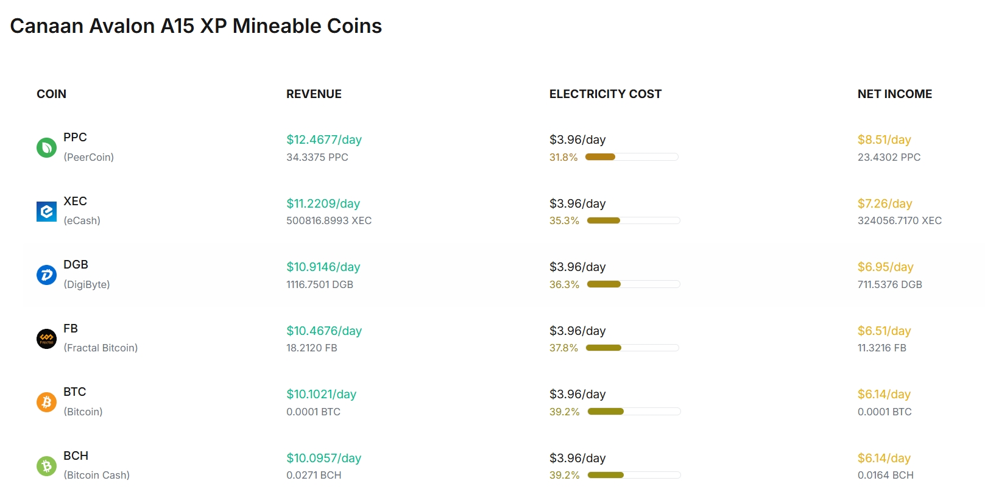985x503 pixels.
Task: Select the DGB coin label
Action: click(76, 265)
